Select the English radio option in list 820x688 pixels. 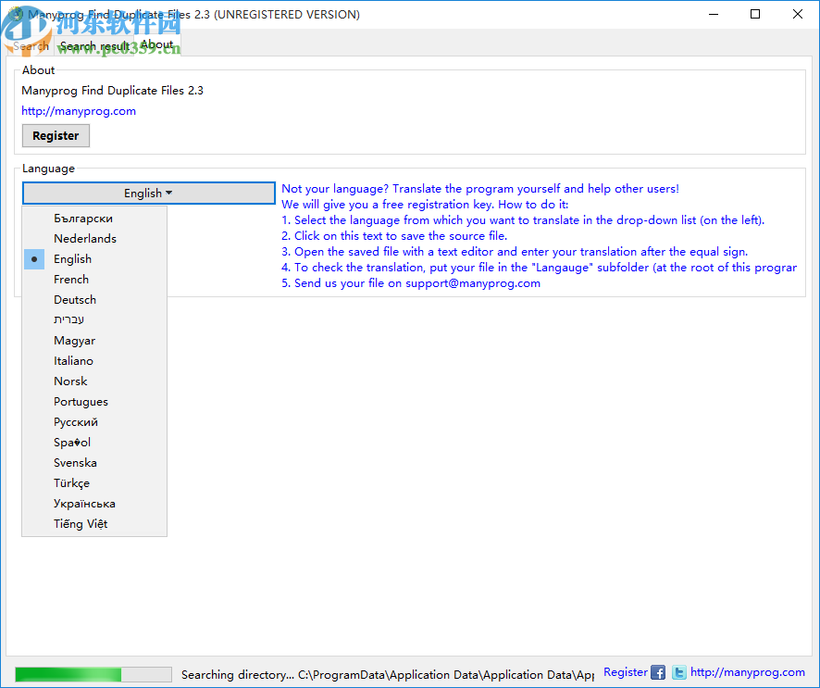pos(94,259)
